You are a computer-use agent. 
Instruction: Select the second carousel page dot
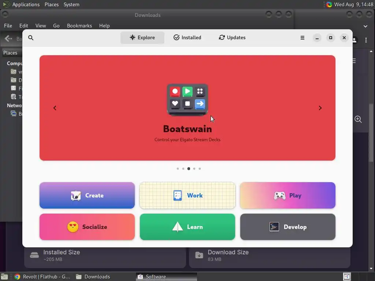(183, 169)
